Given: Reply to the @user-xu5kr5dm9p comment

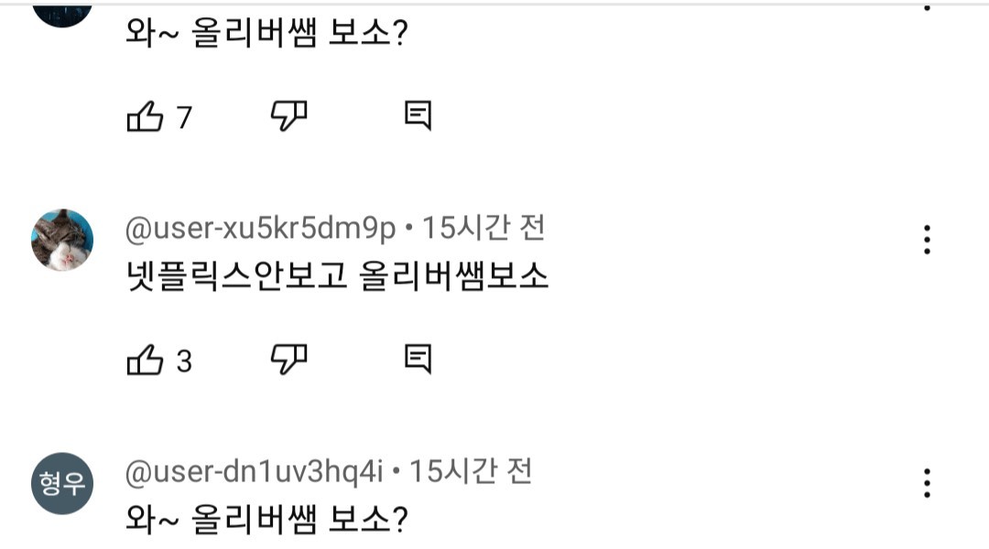Looking at the screenshot, I should click(x=418, y=360).
